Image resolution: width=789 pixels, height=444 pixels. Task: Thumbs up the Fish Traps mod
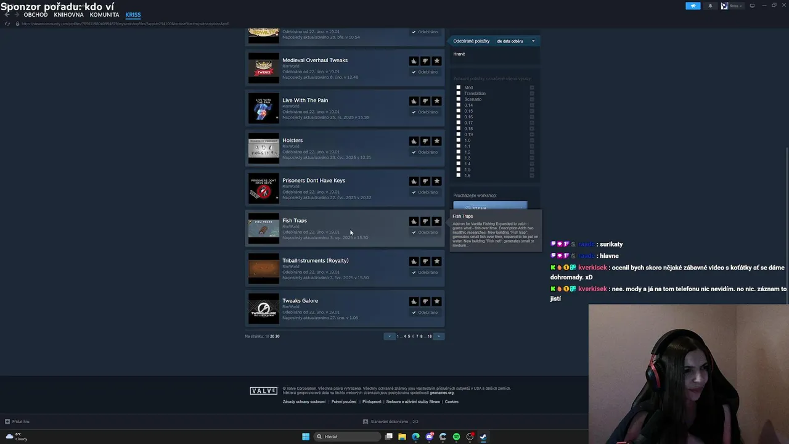pos(414,221)
